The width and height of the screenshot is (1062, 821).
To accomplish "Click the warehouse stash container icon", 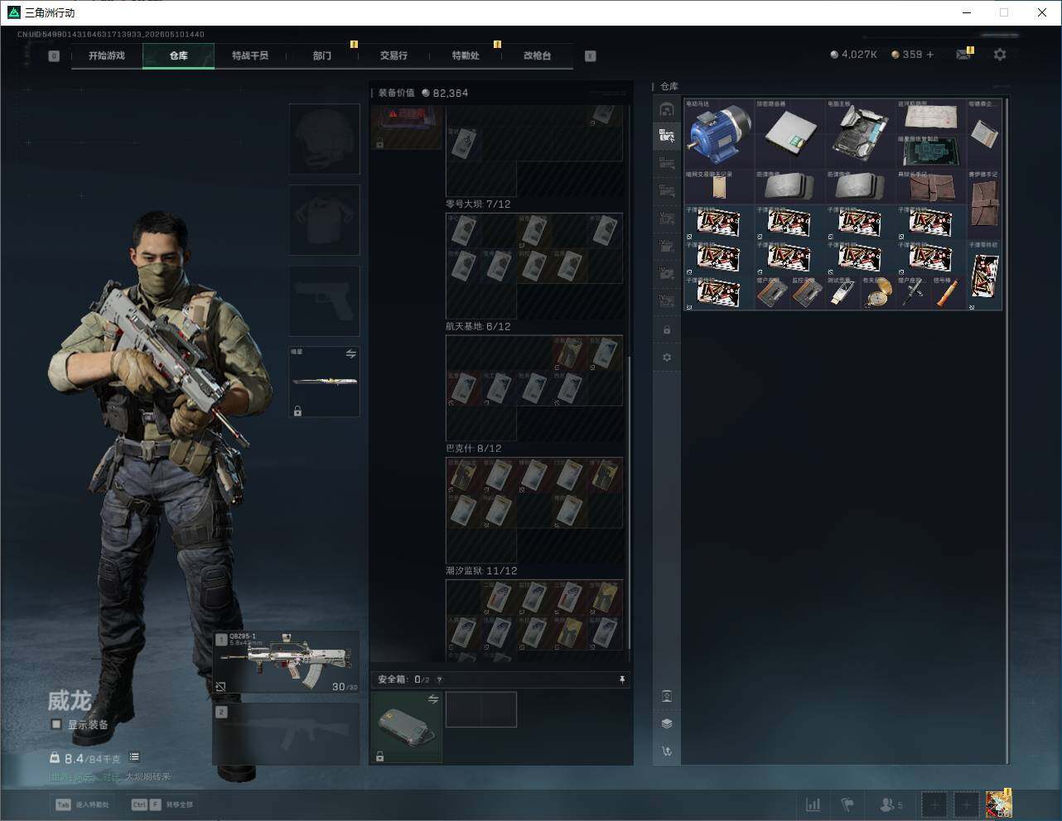I will coord(667,696).
